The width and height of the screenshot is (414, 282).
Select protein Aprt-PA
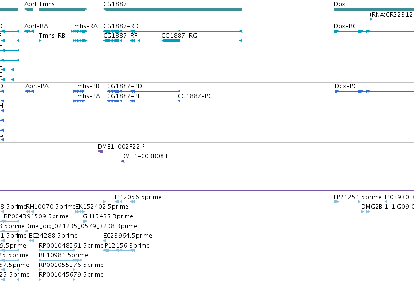[x=37, y=86]
